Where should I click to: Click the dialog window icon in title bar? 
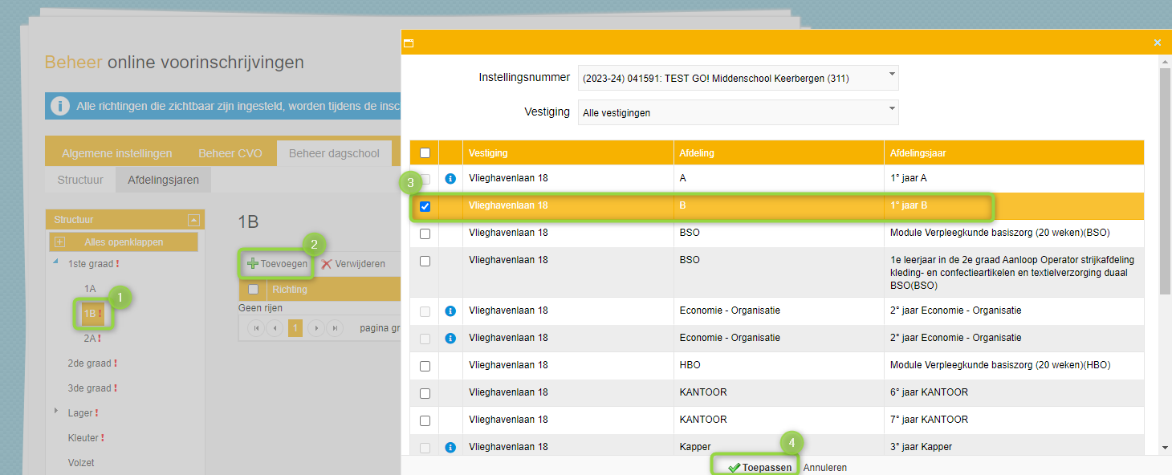(409, 43)
